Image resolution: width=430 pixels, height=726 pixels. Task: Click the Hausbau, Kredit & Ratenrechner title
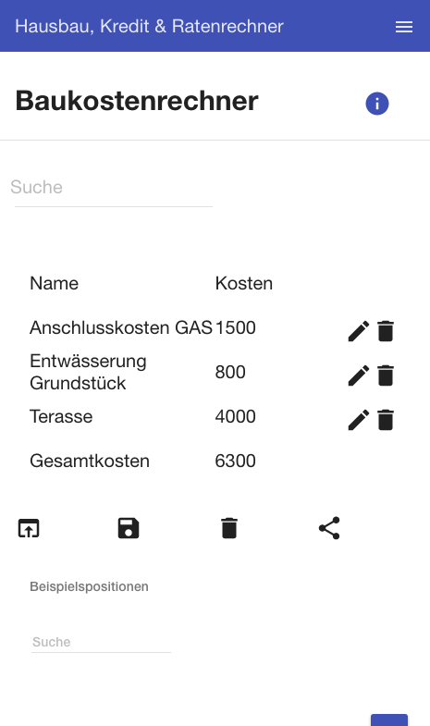tap(149, 27)
